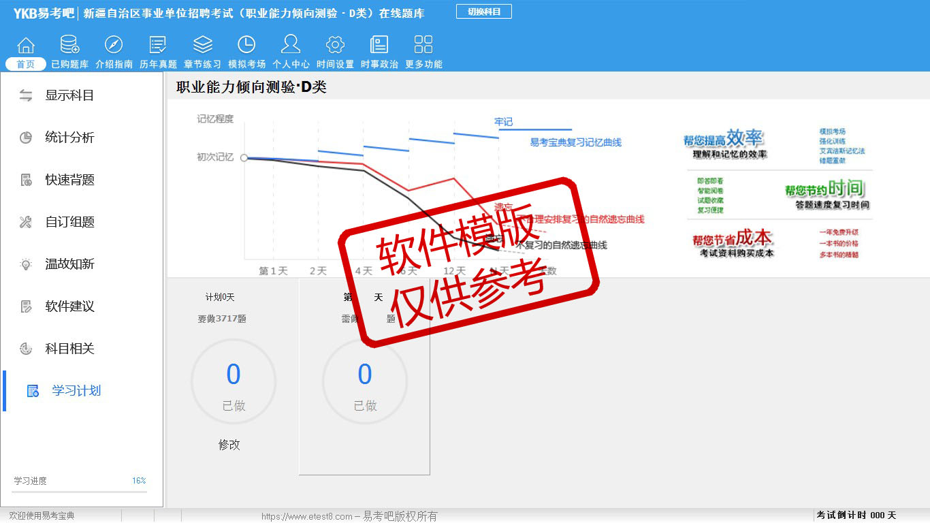Open 已购题库 purchased question bank icon
The image size is (930, 523).
[69, 46]
